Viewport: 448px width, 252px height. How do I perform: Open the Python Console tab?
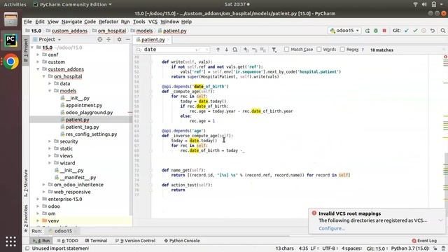tap(182, 241)
